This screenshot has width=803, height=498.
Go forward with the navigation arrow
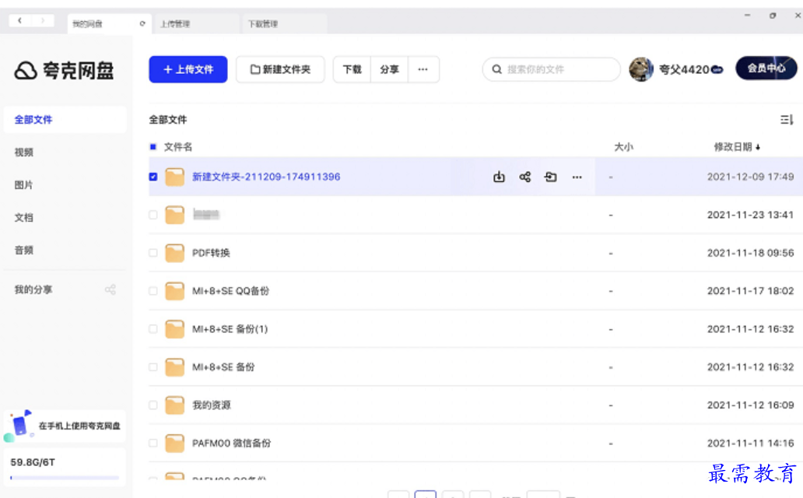43,20
